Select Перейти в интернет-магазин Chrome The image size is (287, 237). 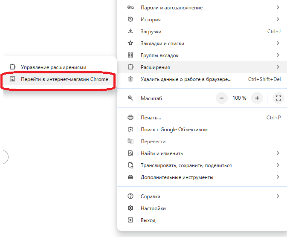(x=64, y=79)
